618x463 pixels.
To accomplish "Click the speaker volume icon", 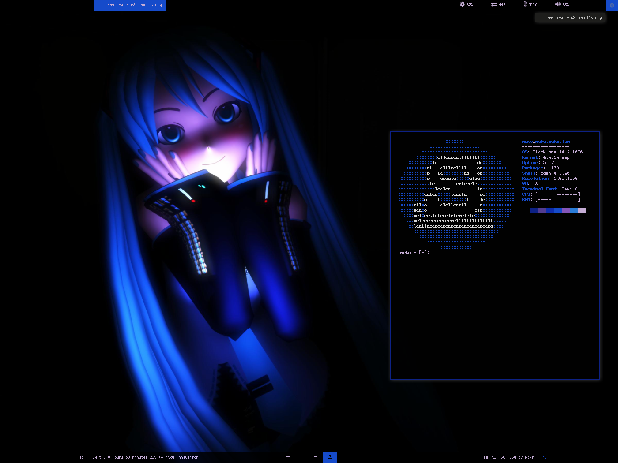I will [x=558, y=4].
